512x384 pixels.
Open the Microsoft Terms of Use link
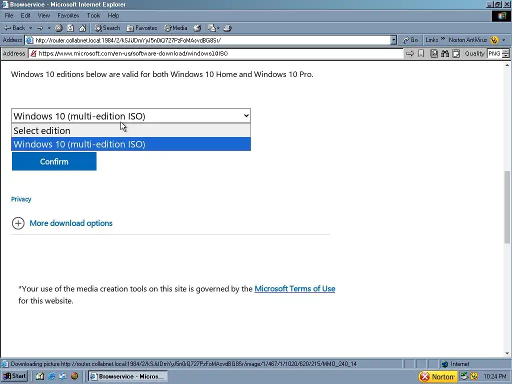coord(295,288)
